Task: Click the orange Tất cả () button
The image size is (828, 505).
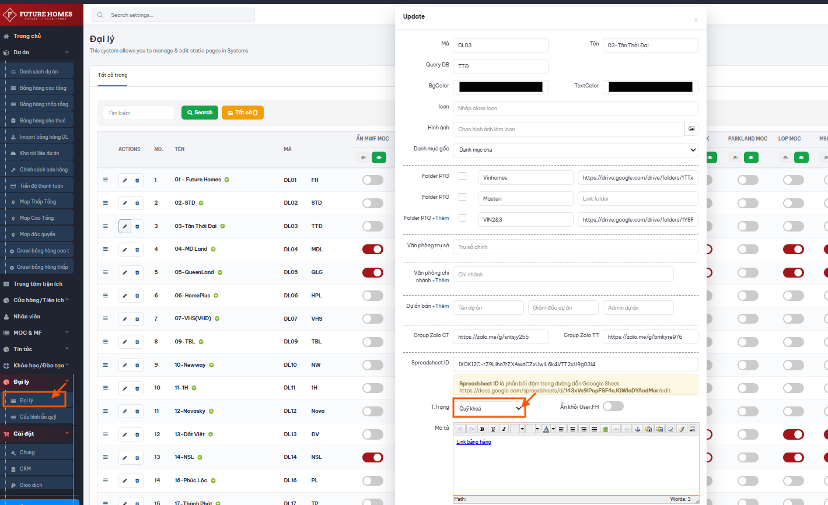Action: pos(243,113)
